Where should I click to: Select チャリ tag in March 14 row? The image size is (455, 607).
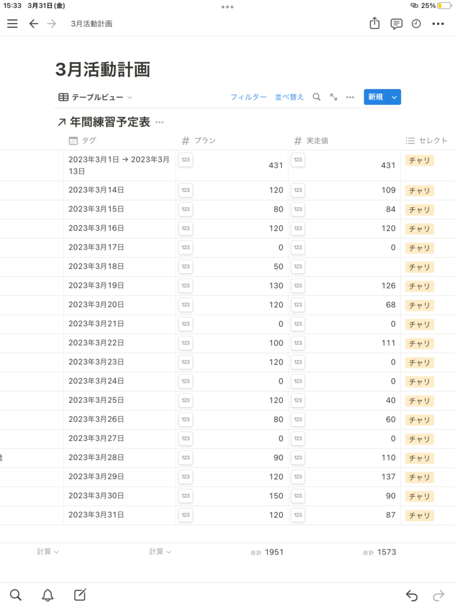[419, 191]
